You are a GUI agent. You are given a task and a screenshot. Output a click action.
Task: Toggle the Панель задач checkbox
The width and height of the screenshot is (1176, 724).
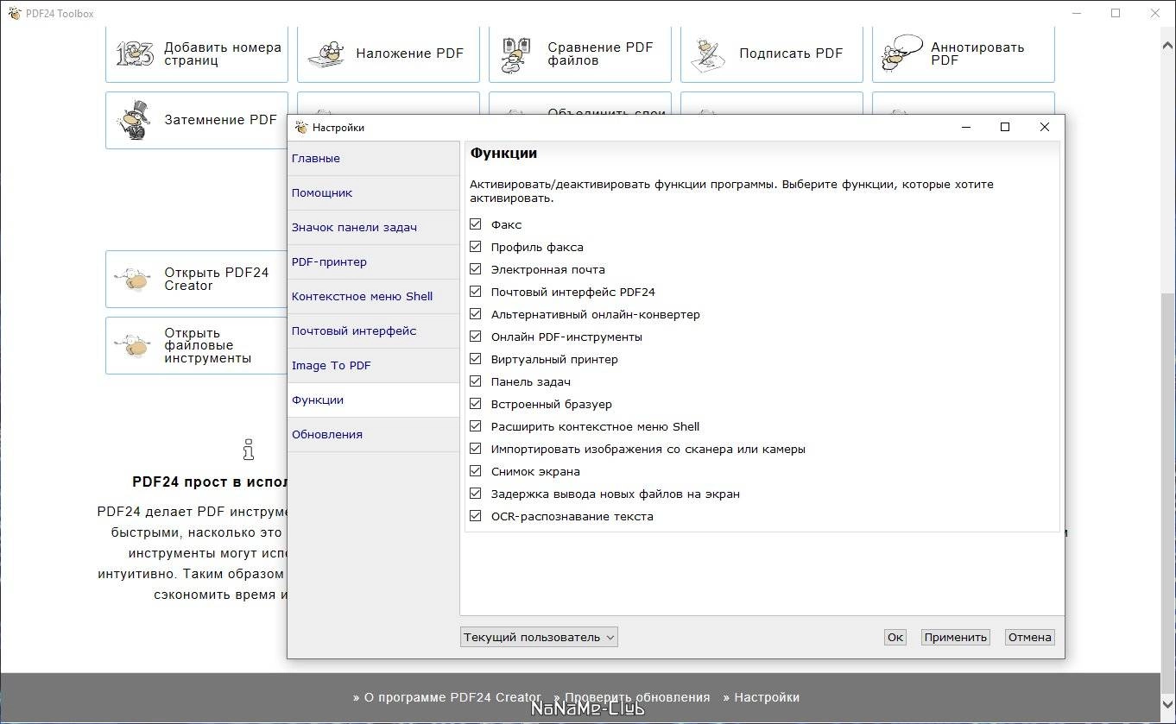coord(475,381)
